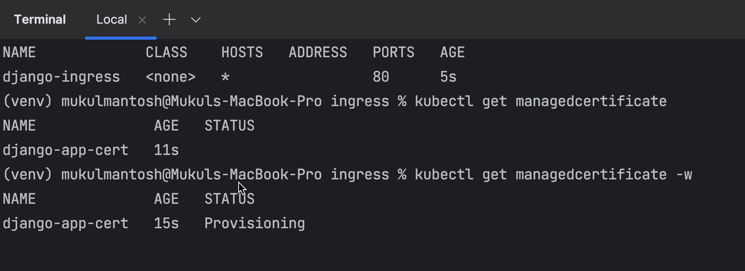The width and height of the screenshot is (745, 271).
Task: Close the Local terminal tab
Action: (142, 20)
